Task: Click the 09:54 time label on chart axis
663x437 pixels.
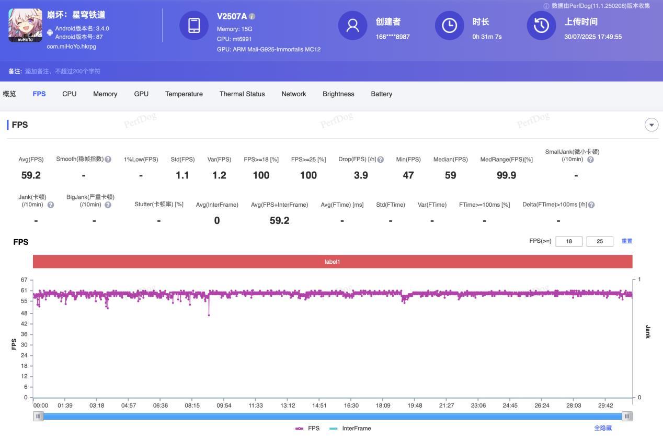Action: pos(224,406)
